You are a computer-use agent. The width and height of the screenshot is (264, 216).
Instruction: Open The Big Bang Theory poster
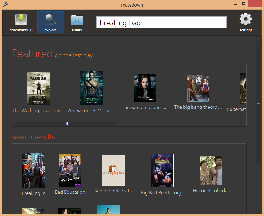click(x=198, y=88)
